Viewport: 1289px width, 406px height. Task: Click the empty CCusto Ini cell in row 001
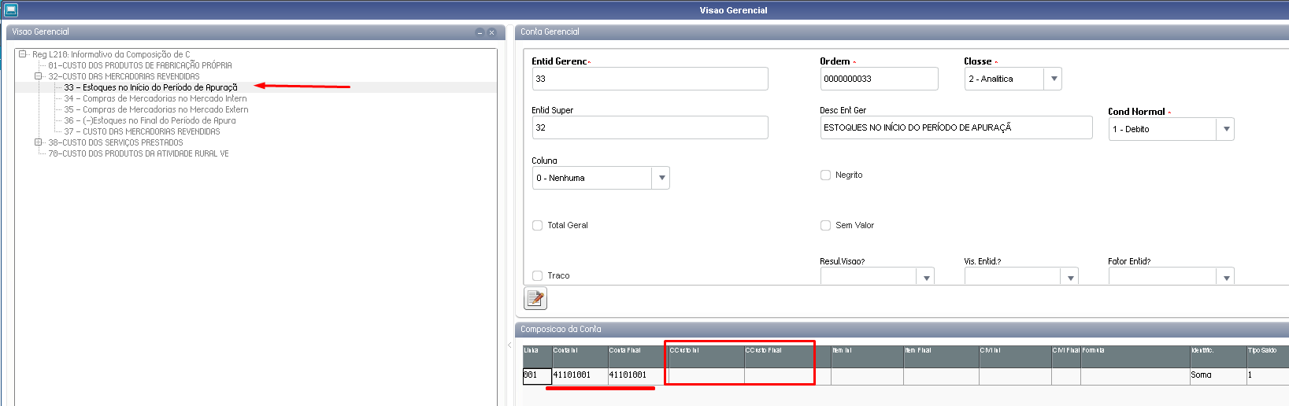pyautogui.click(x=706, y=375)
